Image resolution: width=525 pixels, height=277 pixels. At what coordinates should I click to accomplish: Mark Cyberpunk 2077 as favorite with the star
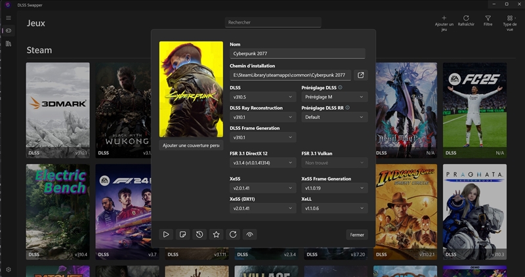click(x=216, y=234)
